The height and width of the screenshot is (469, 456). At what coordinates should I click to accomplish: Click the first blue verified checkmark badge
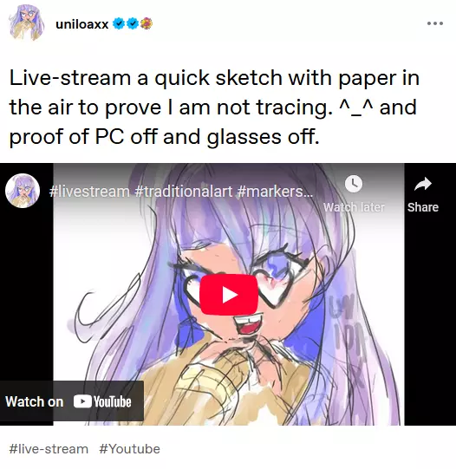119,23
